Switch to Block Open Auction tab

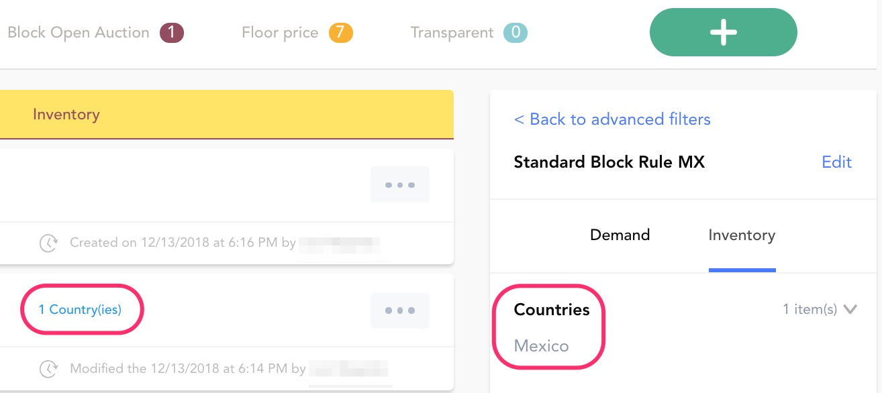(79, 32)
